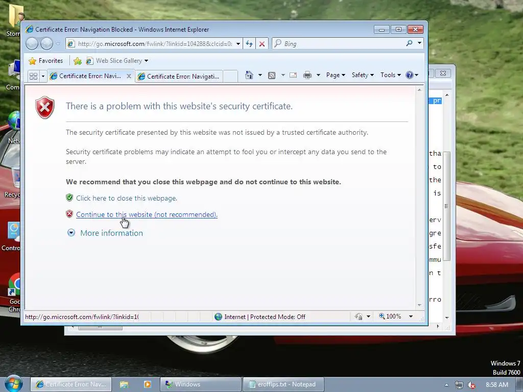Click the zoom level 100% button
Image resolution: width=523 pixels, height=392 pixels.
tap(390, 316)
